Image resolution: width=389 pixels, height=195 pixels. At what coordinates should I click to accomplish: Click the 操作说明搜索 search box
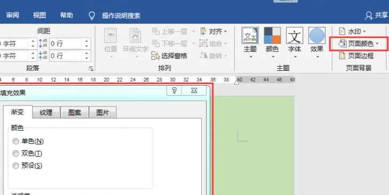click(x=121, y=15)
